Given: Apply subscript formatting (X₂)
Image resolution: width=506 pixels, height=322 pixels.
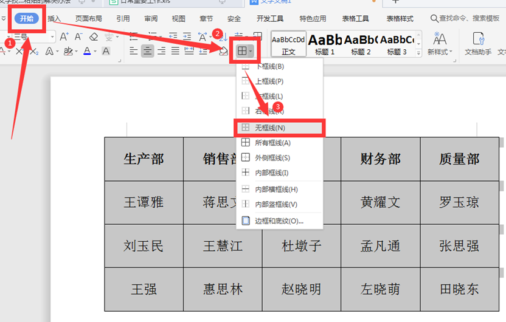Looking at the screenshot, I should (34, 51).
